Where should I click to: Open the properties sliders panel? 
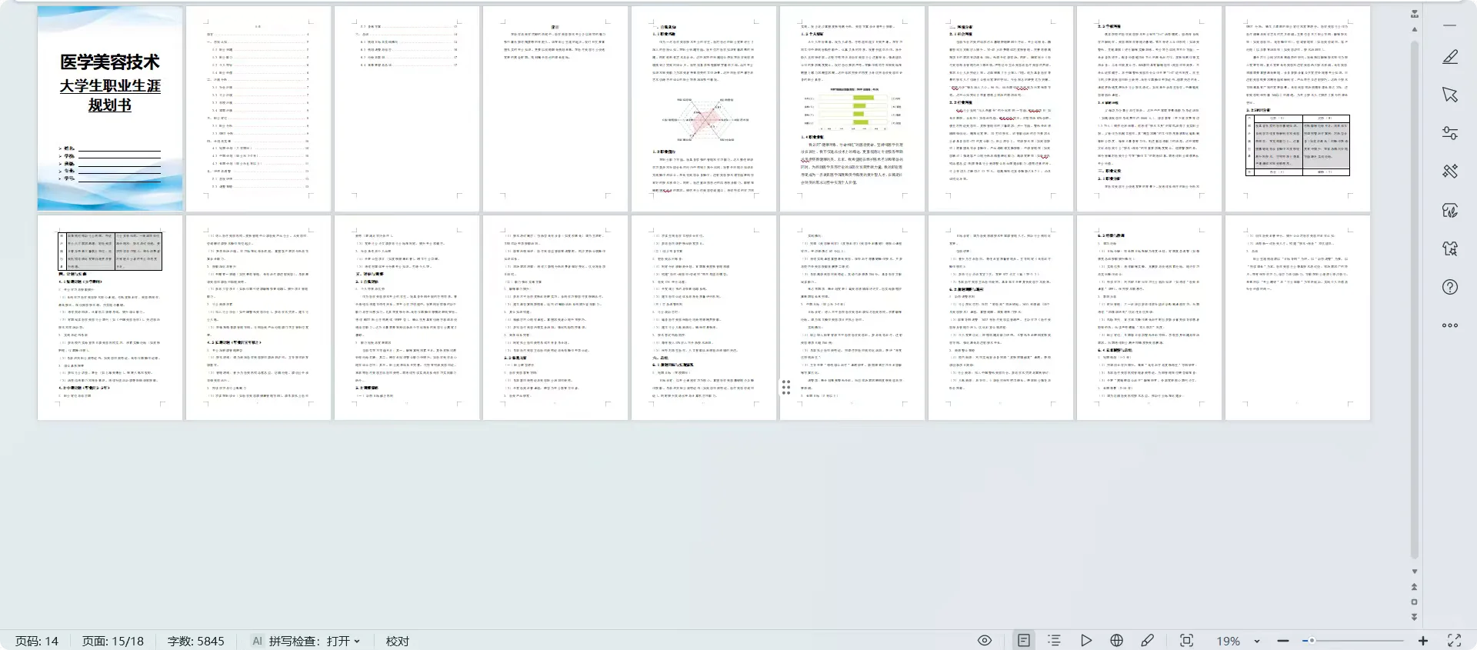(x=1449, y=133)
